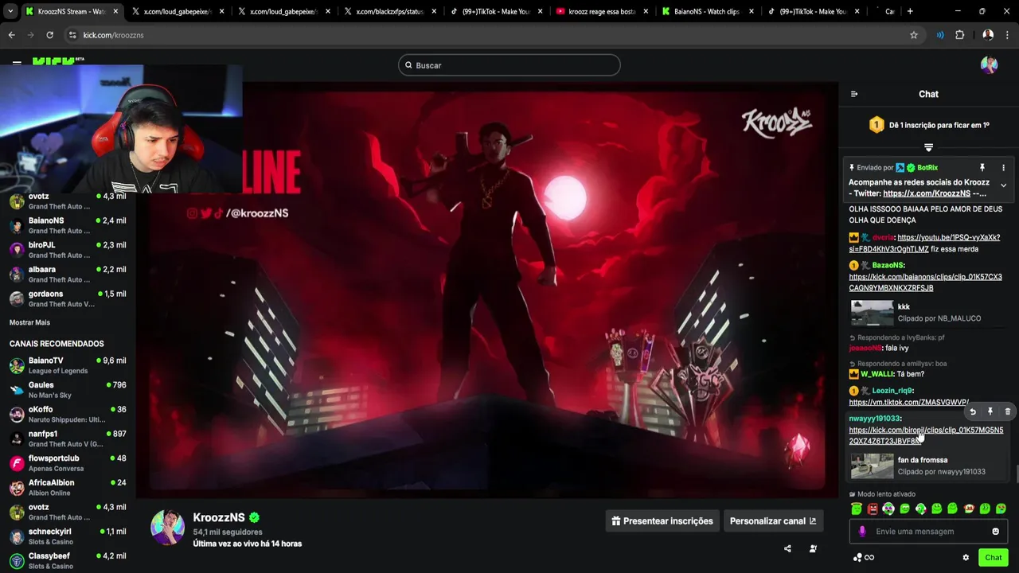
Task: Click the W_WALLL username in chat
Action: click(x=877, y=374)
